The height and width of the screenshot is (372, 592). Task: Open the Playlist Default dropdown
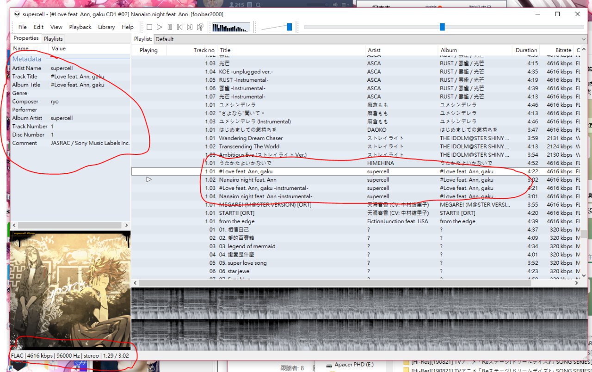[370, 39]
